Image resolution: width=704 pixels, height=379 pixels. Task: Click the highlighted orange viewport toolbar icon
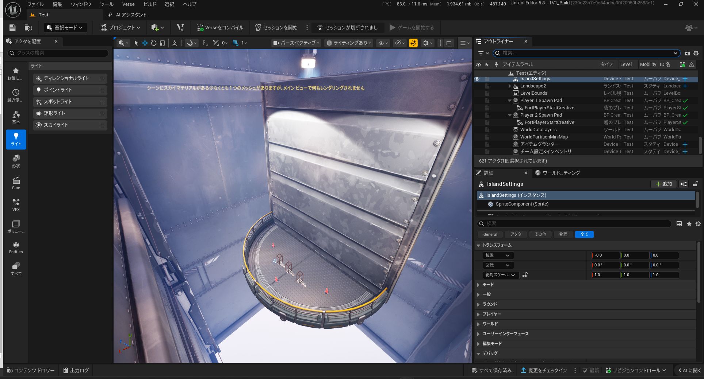[x=413, y=43]
